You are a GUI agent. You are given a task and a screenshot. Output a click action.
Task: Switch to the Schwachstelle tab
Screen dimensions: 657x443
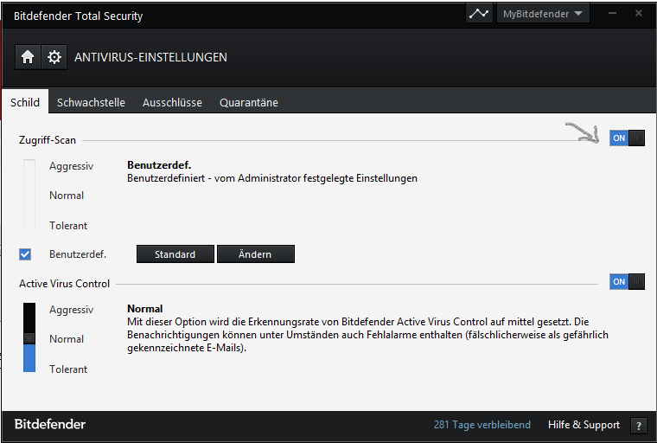(91, 102)
